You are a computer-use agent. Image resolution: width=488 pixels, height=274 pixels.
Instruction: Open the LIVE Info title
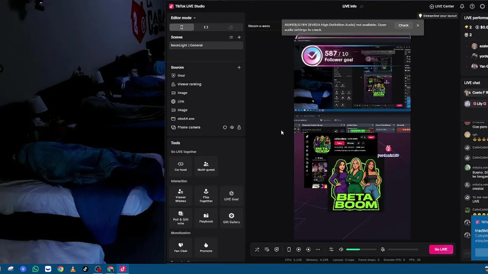click(x=350, y=6)
